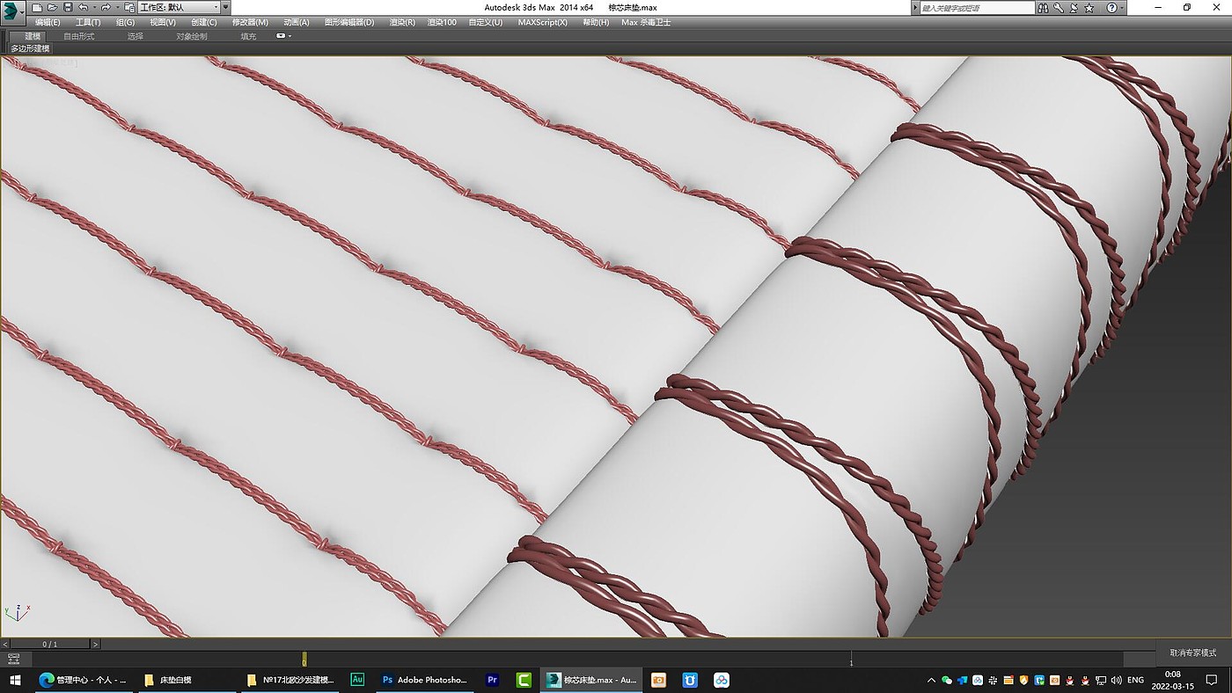This screenshot has height=693, width=1232.
Task: Toggle the ribbon minimize button
Action: coord(282,36)
